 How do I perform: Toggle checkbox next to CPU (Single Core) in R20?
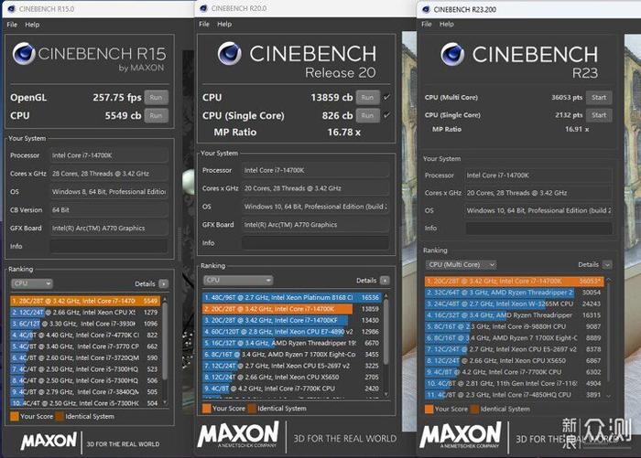pos(386,115)
